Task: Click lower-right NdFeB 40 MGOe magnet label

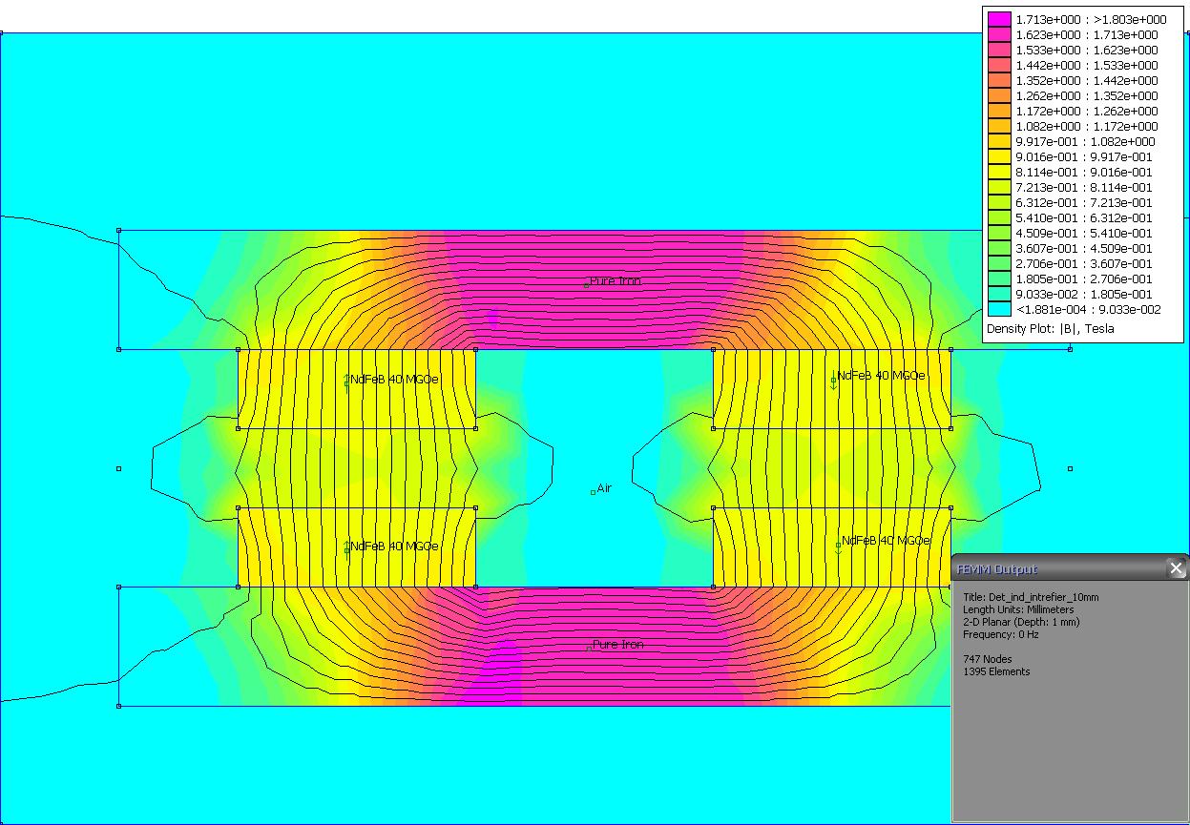Action: click(884, 541)
